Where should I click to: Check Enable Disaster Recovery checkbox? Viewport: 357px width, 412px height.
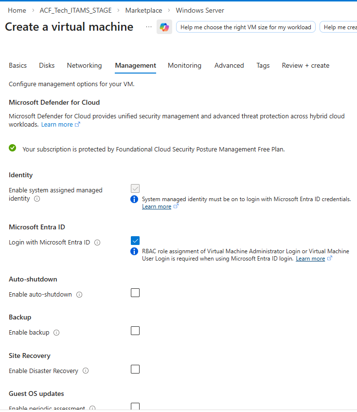pyautogui.click(x=135, y=369)
